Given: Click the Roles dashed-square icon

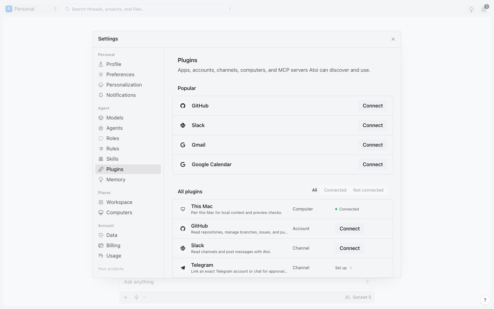Looking at the screenshot, I should coord(101,138).
